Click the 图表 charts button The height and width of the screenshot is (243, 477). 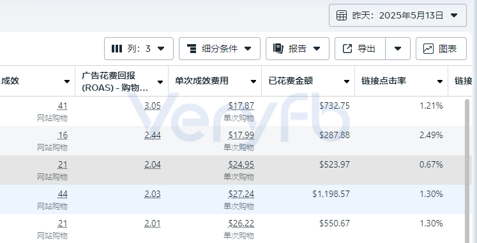441,49
